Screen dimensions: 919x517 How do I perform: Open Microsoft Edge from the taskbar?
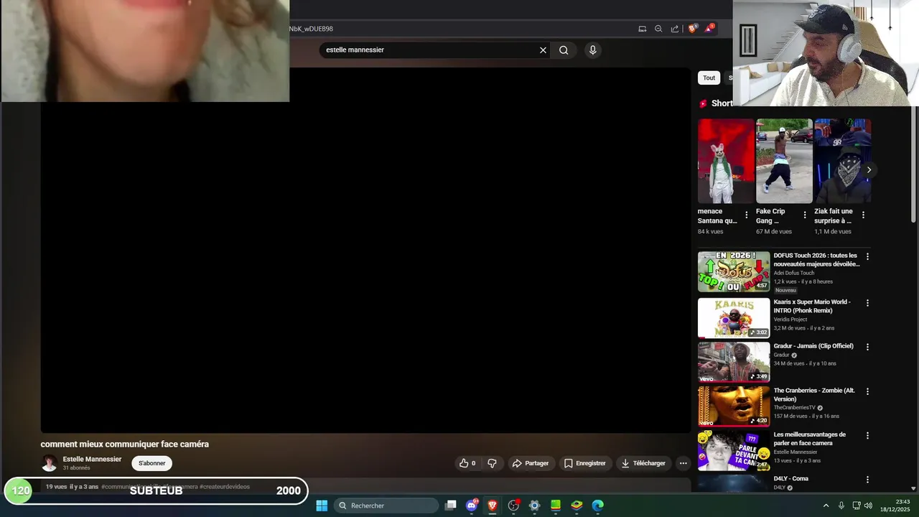(597, 506)
